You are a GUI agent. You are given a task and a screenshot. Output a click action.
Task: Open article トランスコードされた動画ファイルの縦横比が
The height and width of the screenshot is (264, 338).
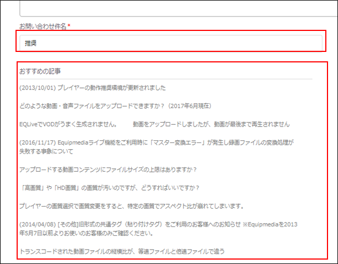click(122, 251)
